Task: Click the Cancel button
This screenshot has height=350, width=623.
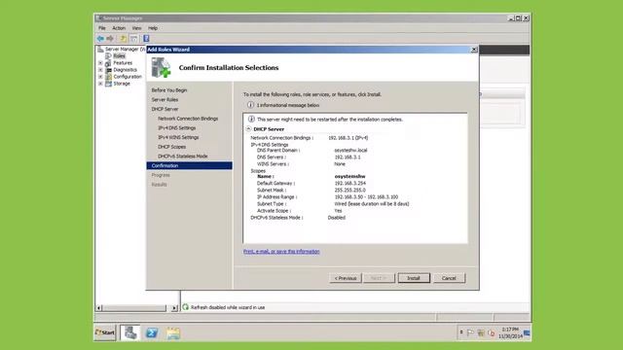Action: pyautogui.click(x=449, y=278)
